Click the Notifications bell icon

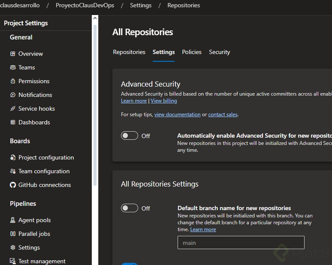point(13,95)
